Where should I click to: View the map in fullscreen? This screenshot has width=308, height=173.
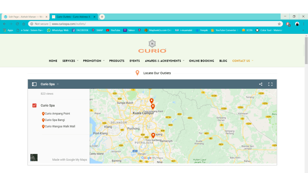coord(270,84)
